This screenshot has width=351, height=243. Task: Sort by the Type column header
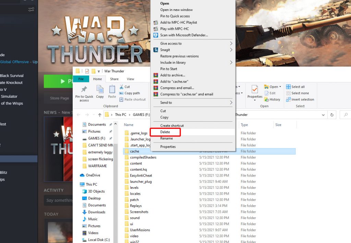pos(244,125)
